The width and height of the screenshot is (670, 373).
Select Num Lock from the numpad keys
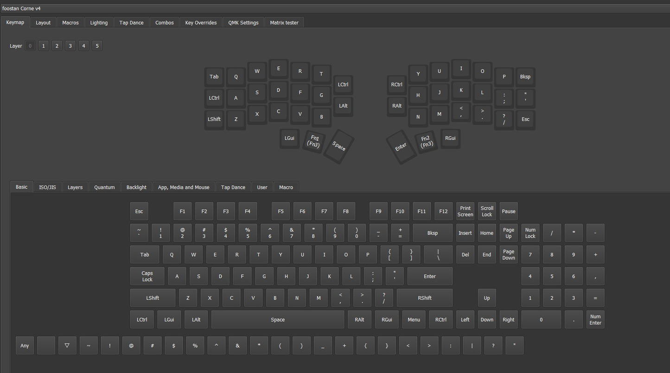530,233
